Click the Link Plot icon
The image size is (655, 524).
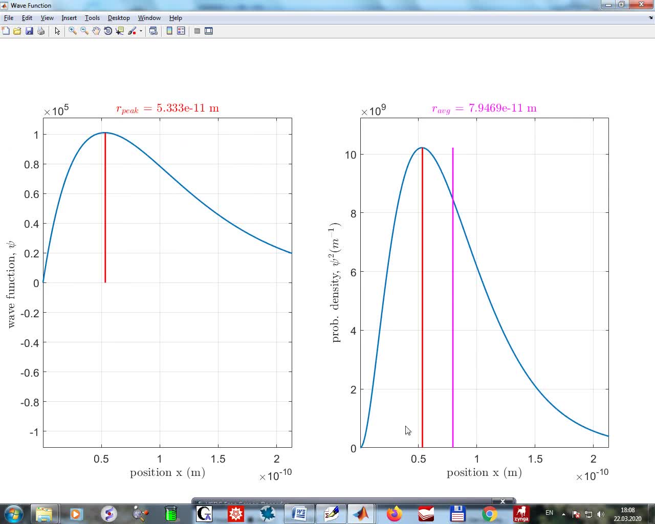click(x=153, y=31)
